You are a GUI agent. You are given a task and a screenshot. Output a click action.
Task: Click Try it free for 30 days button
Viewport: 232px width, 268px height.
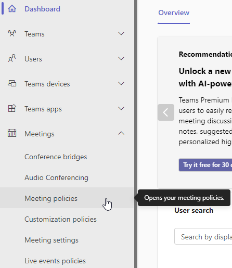pos(205,165)
